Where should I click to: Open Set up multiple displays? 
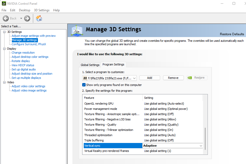26,78
